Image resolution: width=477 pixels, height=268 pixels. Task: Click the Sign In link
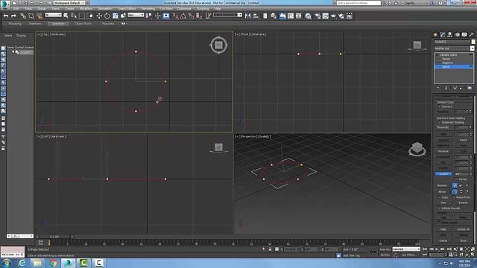click(x=410, y=3)
